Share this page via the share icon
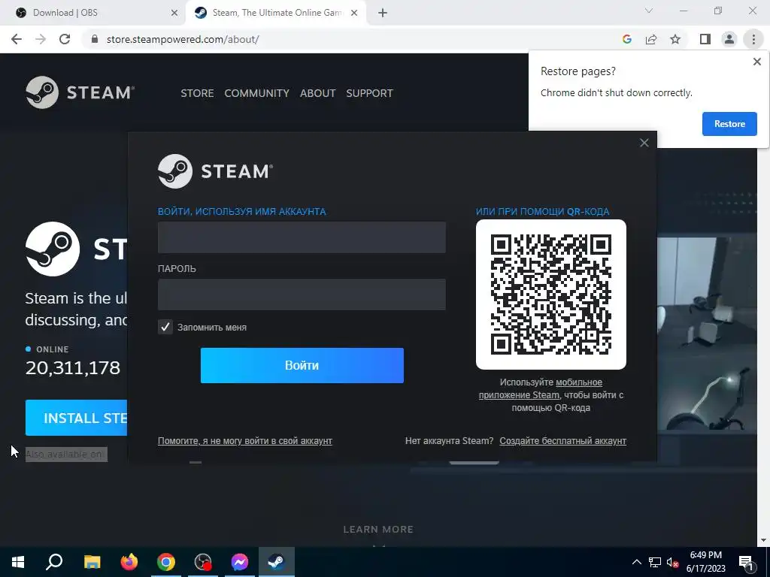This screenshot has width=770, height=577. (651, 39)
